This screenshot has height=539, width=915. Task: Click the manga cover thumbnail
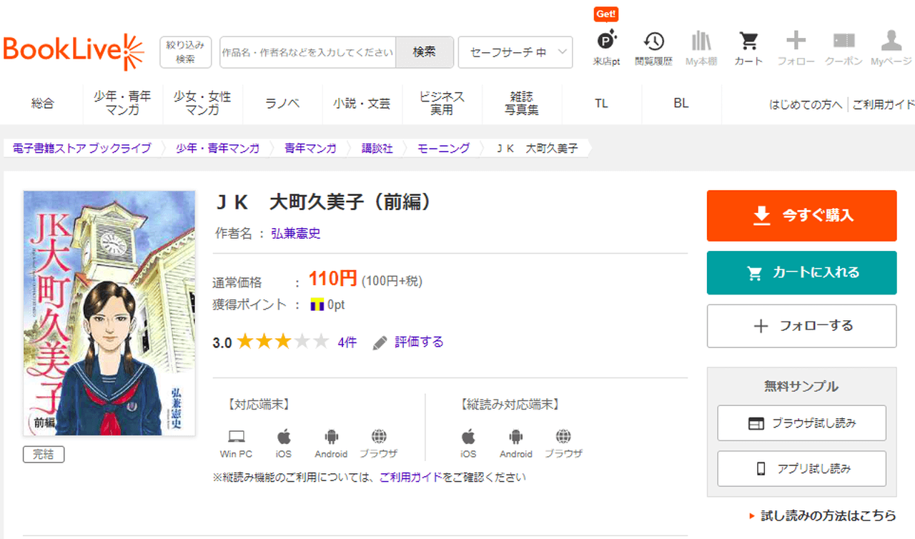coord(109,313)
